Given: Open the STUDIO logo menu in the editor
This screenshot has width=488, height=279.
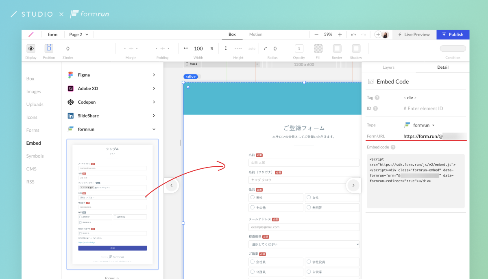Looking at the screenshot, I should (31, 35).
